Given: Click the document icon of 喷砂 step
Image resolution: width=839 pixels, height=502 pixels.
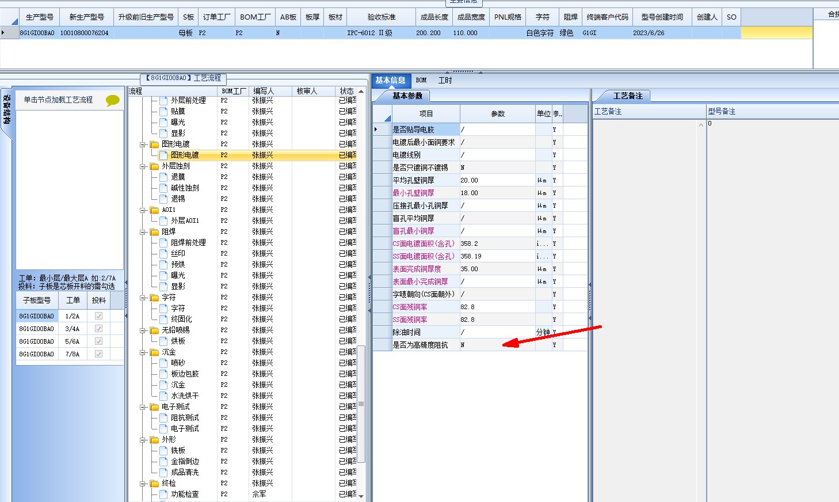Looking at the screenshot, I should [163, 363].
